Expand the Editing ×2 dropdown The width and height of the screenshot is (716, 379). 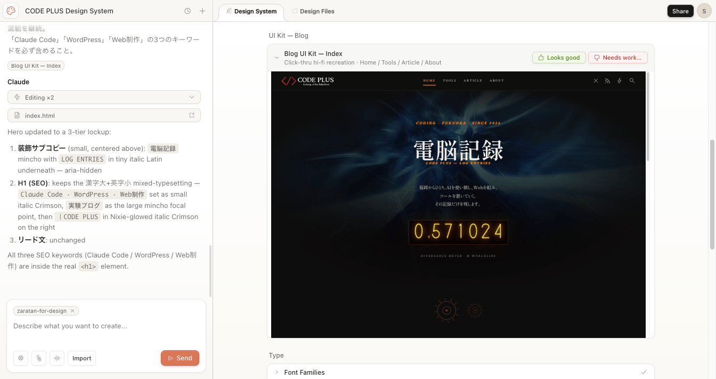(x=104, y=97)
